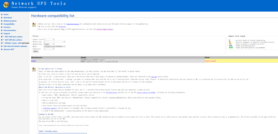The height and width of the screenshot is (134, 278).
Task: Click the networkupstools.org example URL text
Action: (64, 125)
